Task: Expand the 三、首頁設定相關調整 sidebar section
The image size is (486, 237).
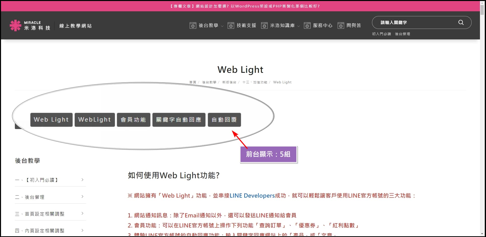Action: click(x=82, y=213)
